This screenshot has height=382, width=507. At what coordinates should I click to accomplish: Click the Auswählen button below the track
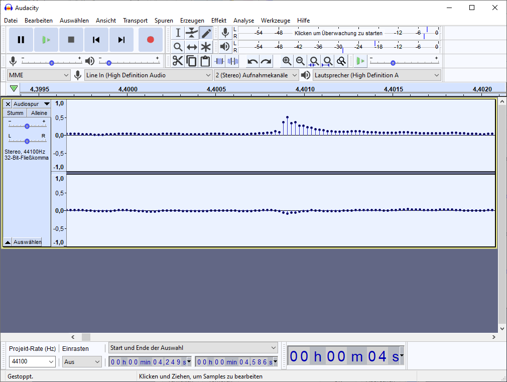pyautogui.click(x=27, y=242)
